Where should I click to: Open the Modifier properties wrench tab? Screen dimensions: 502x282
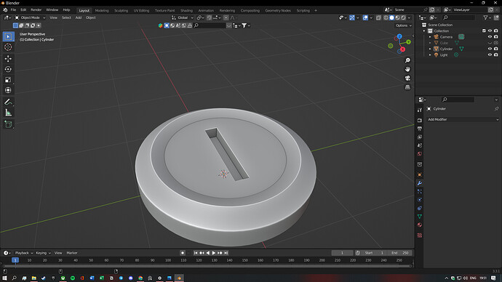(420, 183)
